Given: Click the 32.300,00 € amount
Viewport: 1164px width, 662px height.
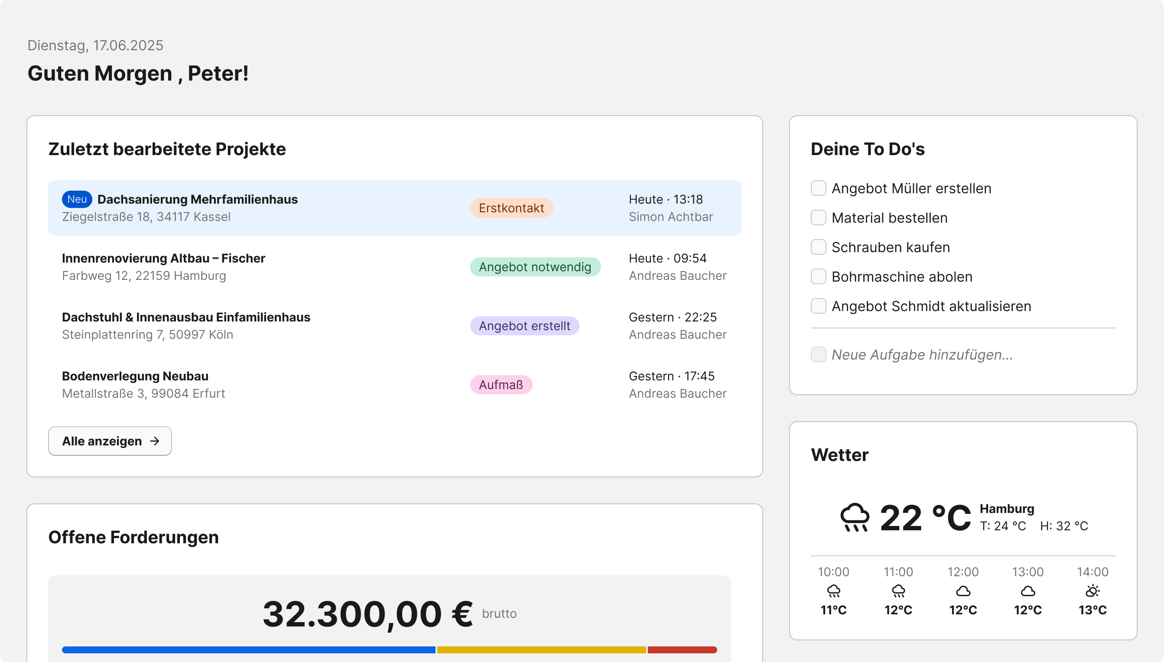Looking at the screenshot, I should [x=368, y=614].
